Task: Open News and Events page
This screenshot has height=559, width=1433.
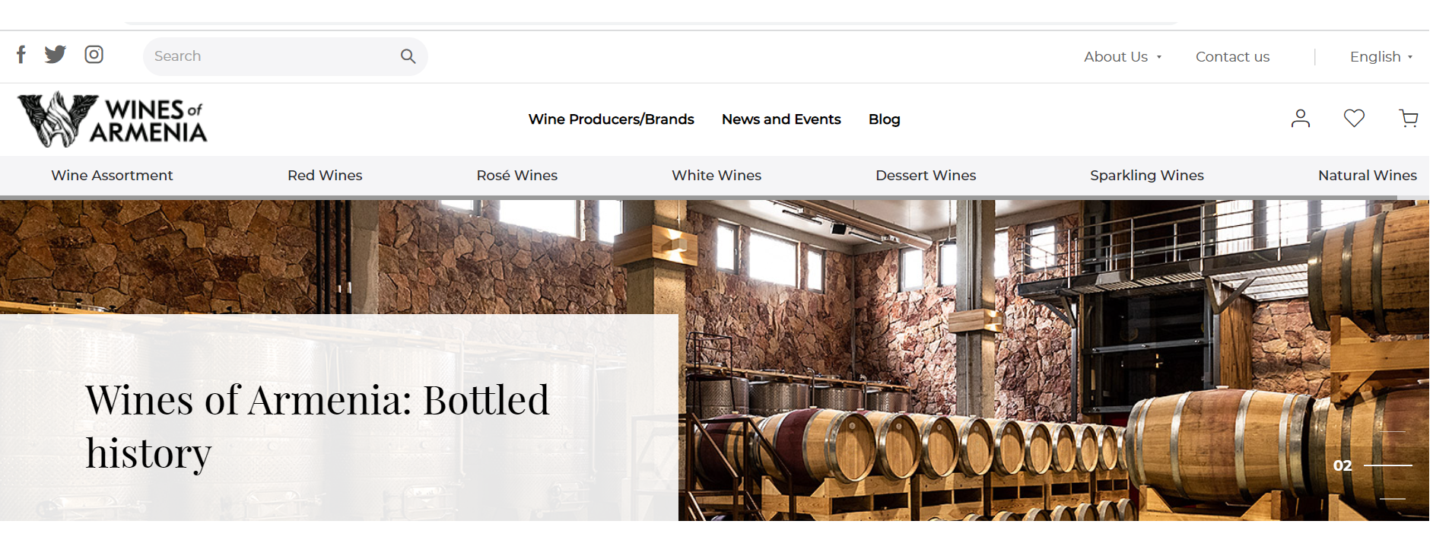Action: [x=781, y=119]
